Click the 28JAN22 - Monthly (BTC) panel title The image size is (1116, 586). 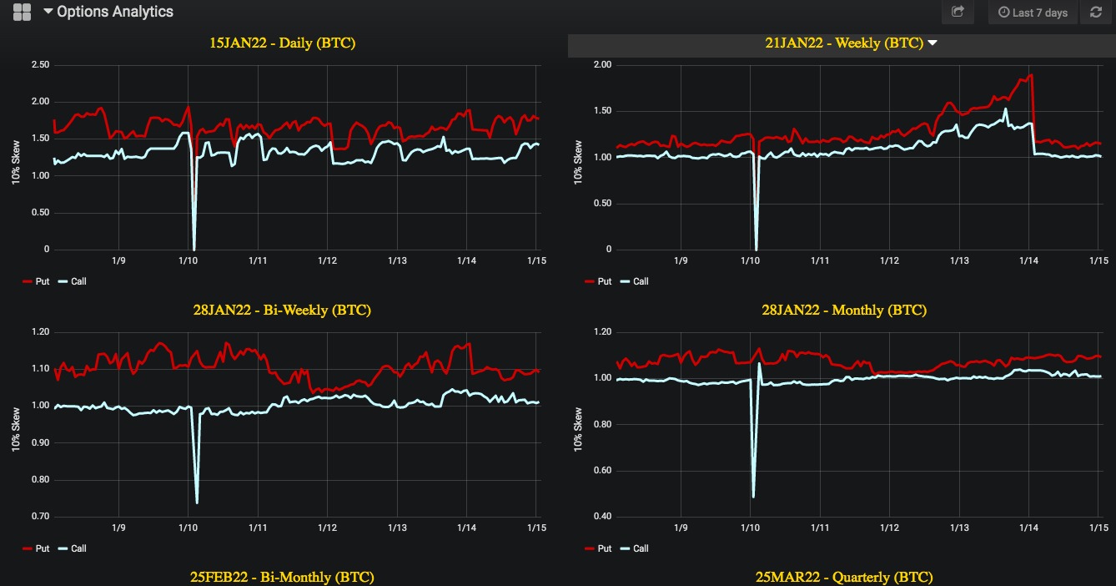[x=844, y=310]
